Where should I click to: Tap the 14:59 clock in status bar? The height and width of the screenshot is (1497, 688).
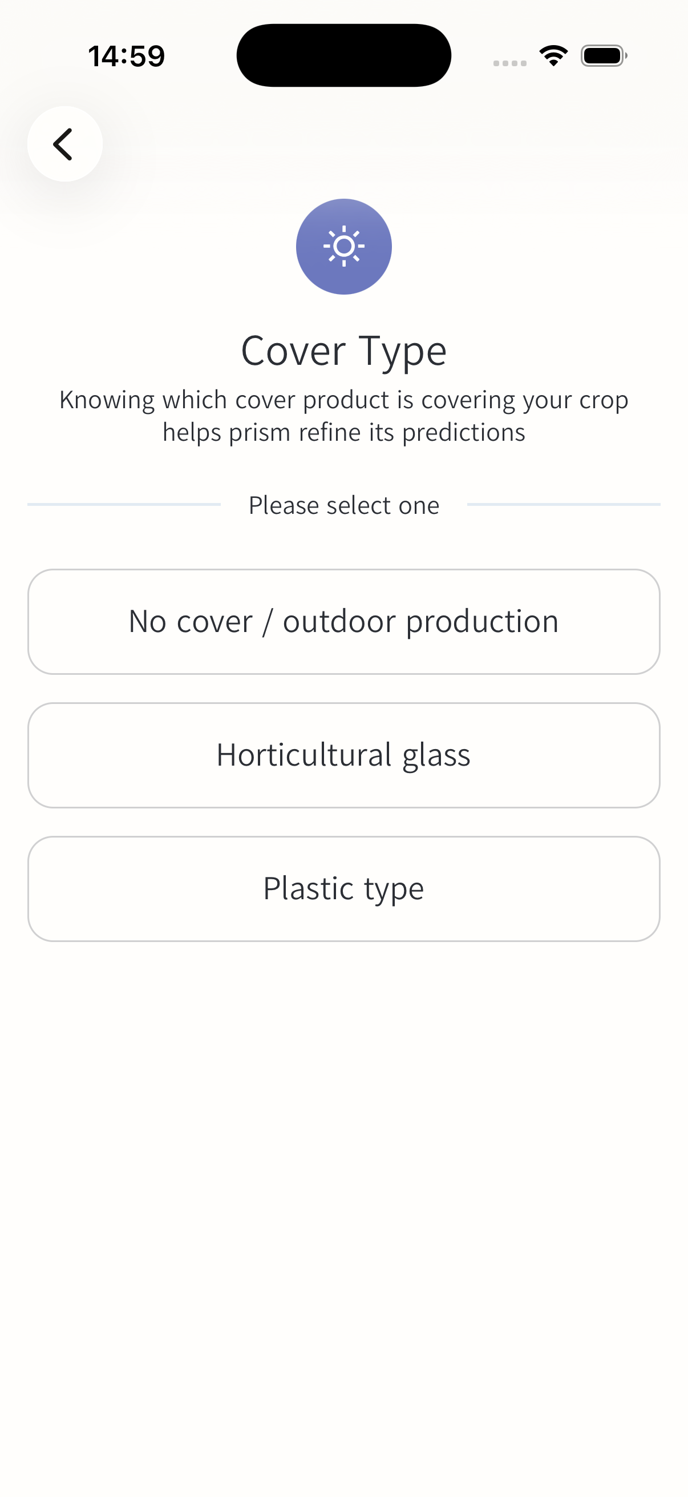pos(127,57)
